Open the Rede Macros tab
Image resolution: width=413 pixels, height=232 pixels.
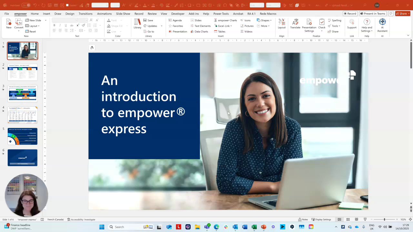point(268,14)
